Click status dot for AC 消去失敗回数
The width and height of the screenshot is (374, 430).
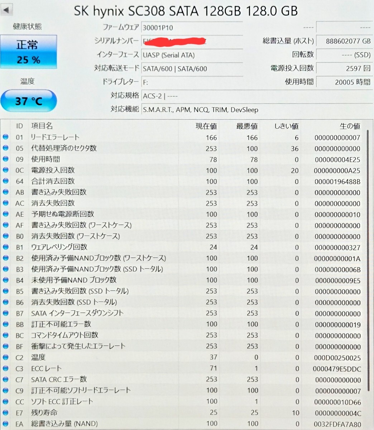click(5, 203)
